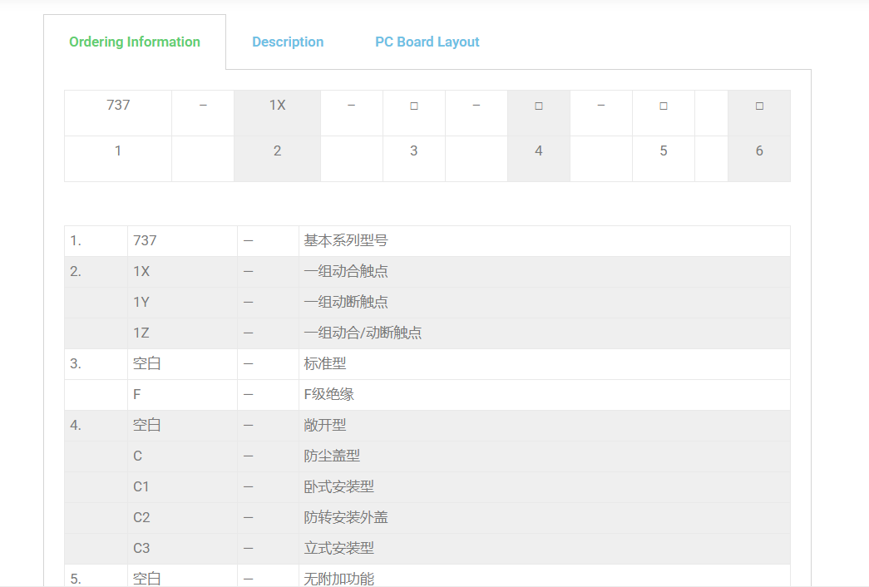Image resolution: width=869 pixels, height=587 pixels.
Task: Select the C1 code cell
Action: click(x=141, y=487)
